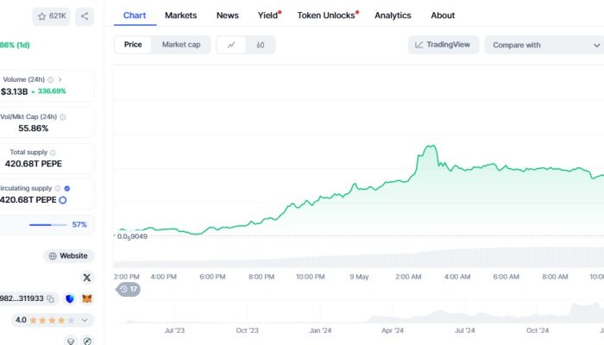The image size is (604, 345).
Task: Visit the PEPE Website link
Action: point(69,256)
